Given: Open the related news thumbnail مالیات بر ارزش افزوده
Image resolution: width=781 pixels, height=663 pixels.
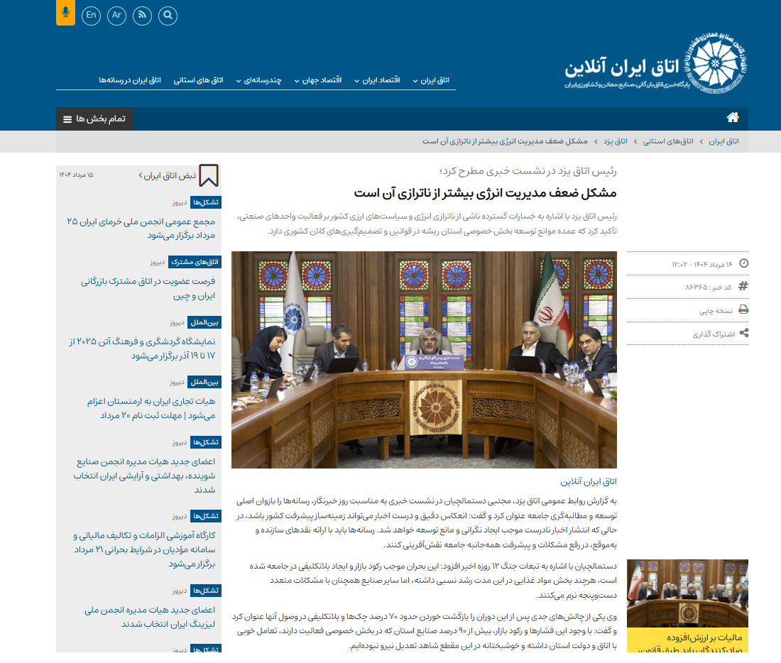Looking at the screenshot, I should (x=687, y=593).
